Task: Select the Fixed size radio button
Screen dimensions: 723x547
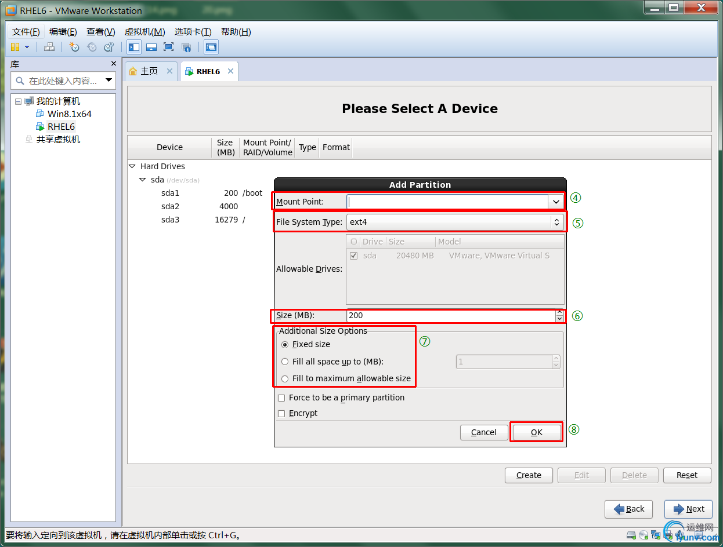Action: pos(284,344)
